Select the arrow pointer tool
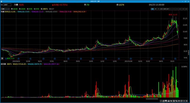190x103 pixels. coord(171,101)
